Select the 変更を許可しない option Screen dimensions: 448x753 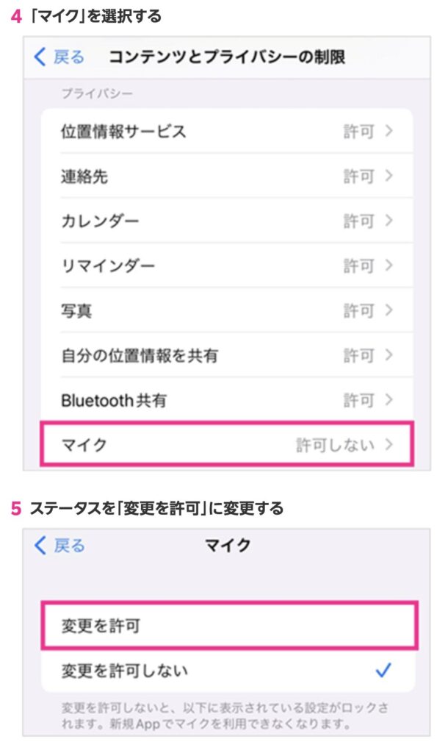(125, 670)
